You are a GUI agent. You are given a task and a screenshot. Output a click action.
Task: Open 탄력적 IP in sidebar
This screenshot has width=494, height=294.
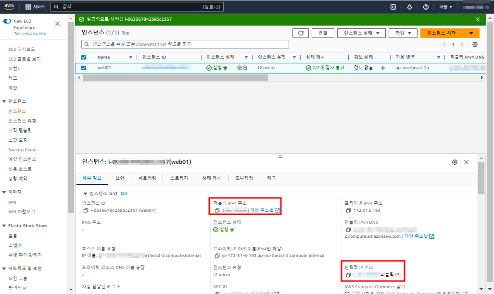coord(17,288)
